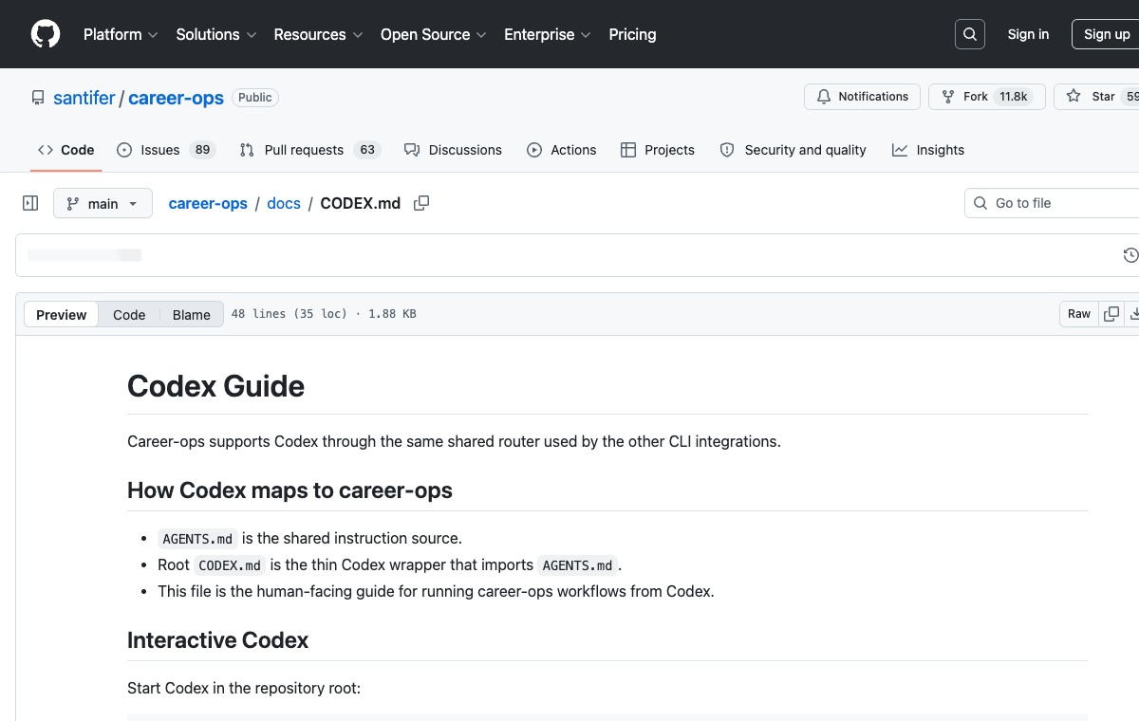View file history clock icon
Screen dimensions: 1139x721
tap(1130, 255)
